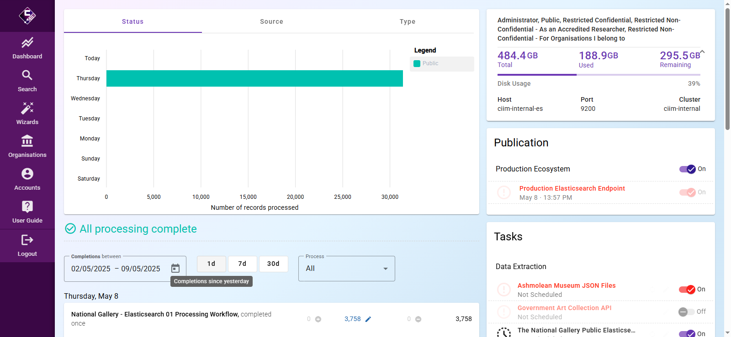Click the Logout icon
Screen dimensions: 731x337
pos(27,240)
